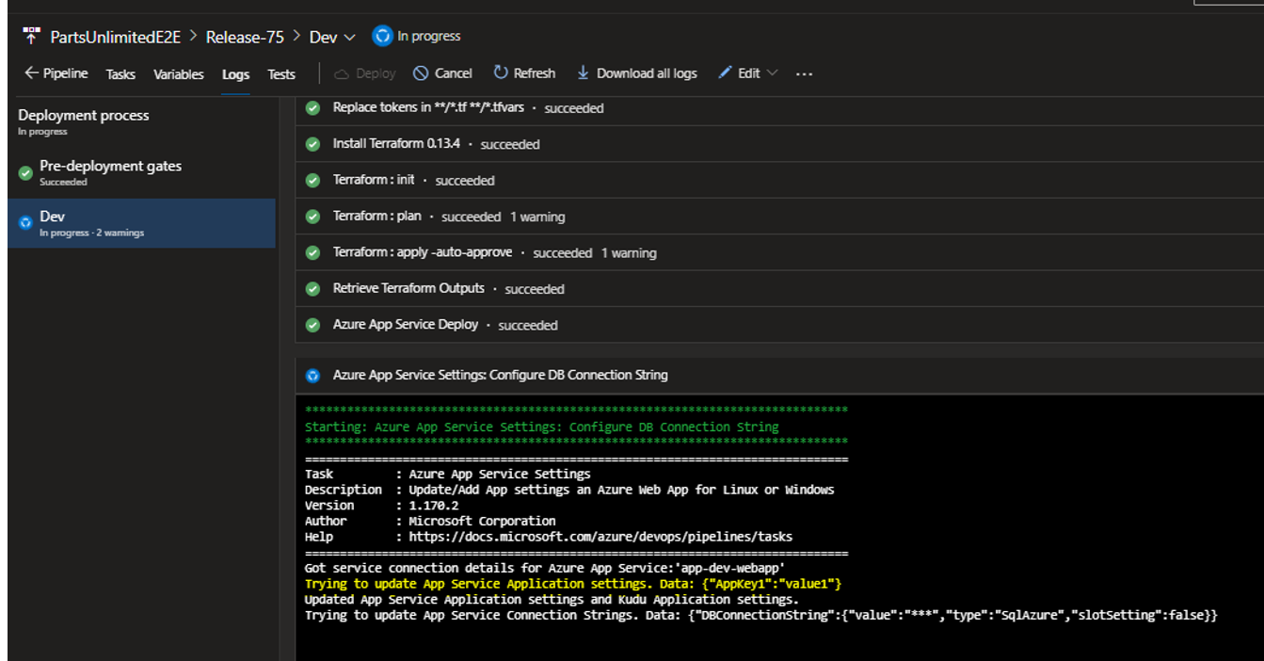Open Terraform : apply -auto-approve task log
Image resolution: width=1264 pixels, height=661 pixels.
[x=779, y=252]
